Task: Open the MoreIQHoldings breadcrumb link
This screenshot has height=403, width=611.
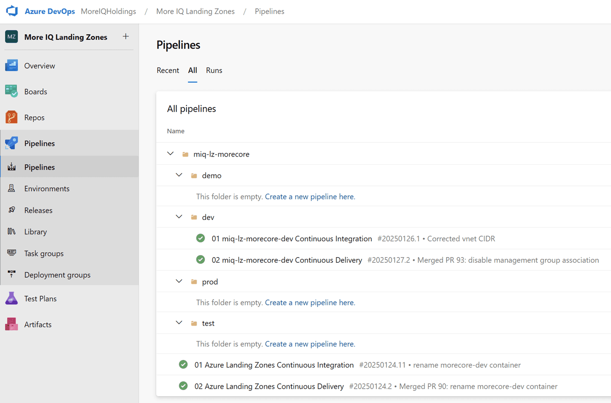Action: click(108, 11)
